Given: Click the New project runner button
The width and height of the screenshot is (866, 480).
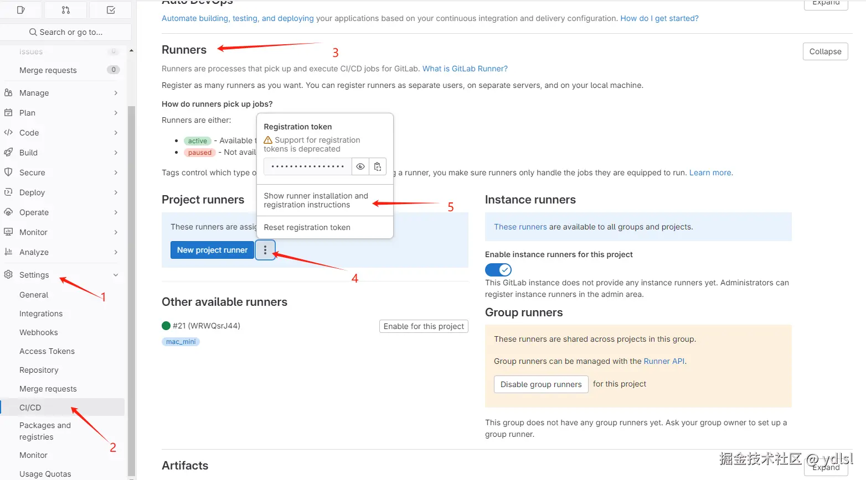Looking at the screenshot, I should (x=212, y=250).
